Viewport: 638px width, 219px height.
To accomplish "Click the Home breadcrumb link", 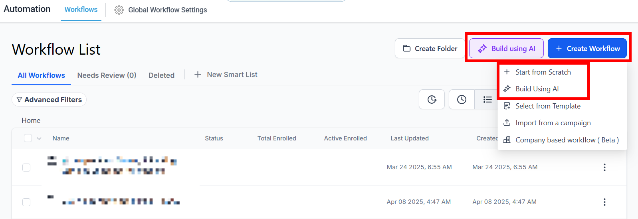I will [x=31, y=120].
